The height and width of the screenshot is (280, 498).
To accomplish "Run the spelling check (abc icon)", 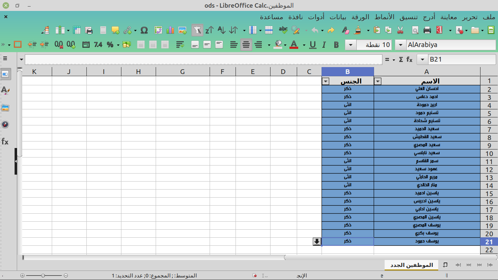I will click(283, 30).
